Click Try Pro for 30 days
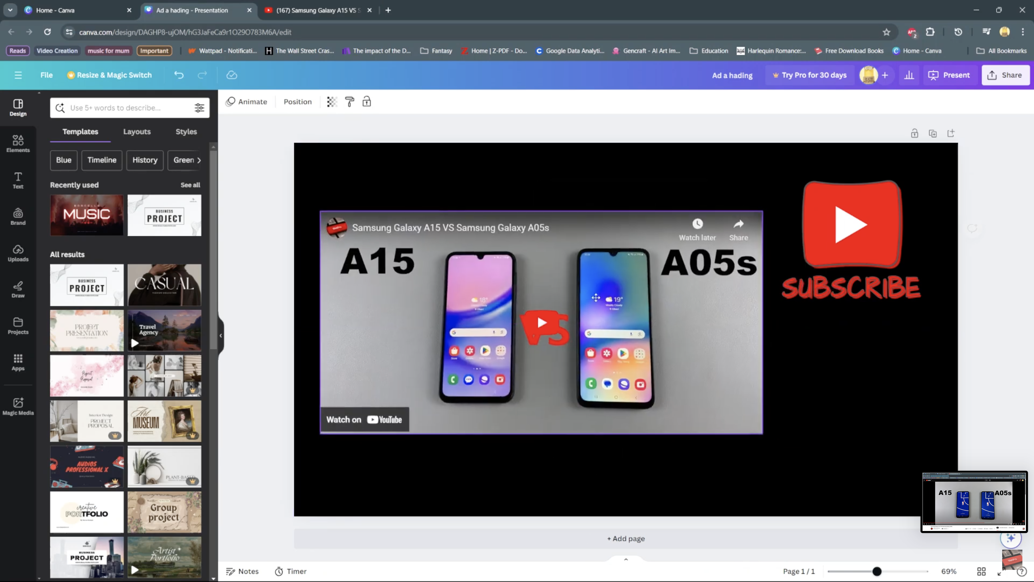Screen dimensions: 1034x582 [x=810, y=75]
